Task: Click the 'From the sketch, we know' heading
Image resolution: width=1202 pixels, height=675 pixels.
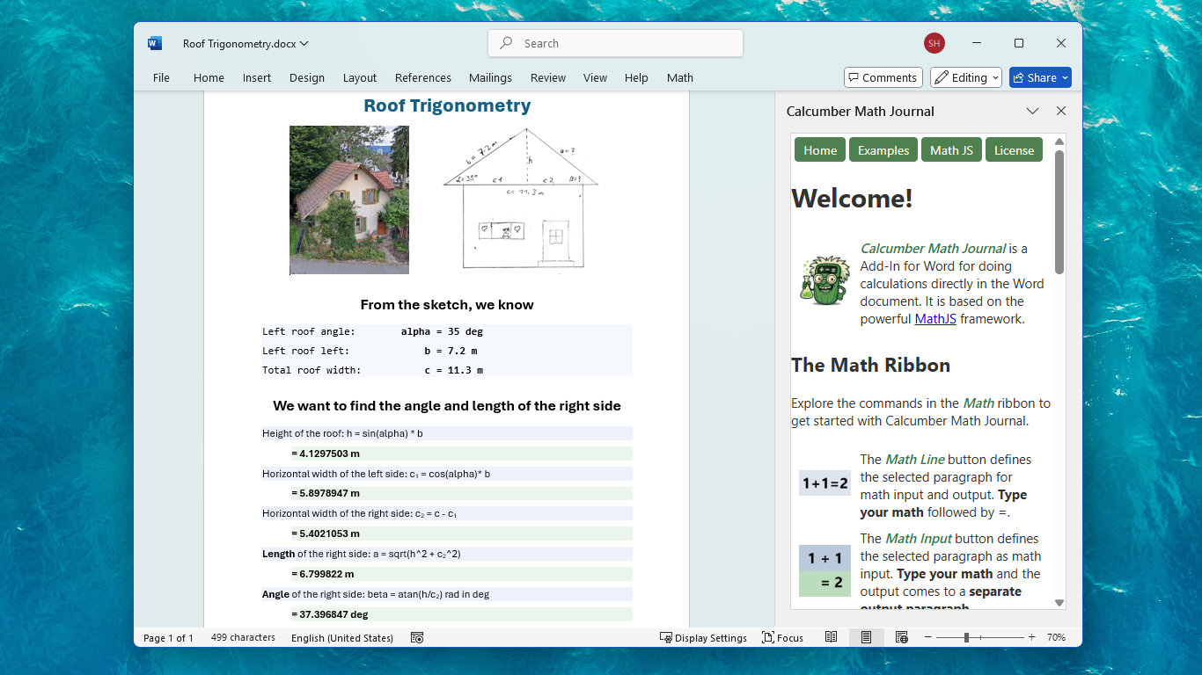Action: (x=447, y=305)
